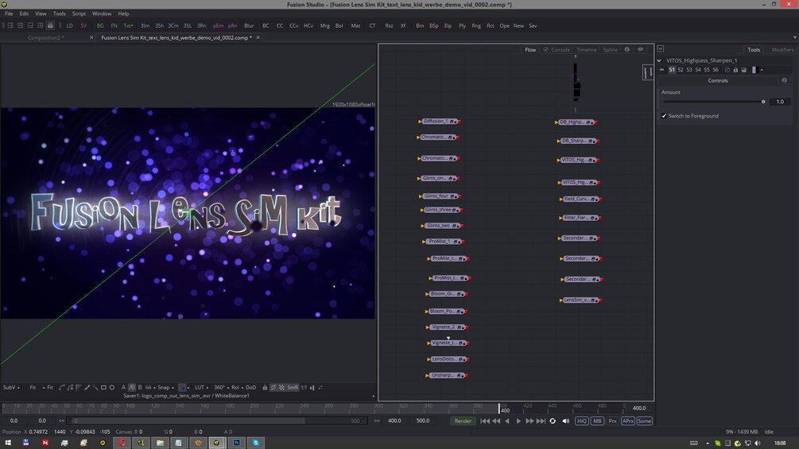This screenshot has width=799, height=449.
Task: Open the Modifiers tab
Action: pos(782,50)
